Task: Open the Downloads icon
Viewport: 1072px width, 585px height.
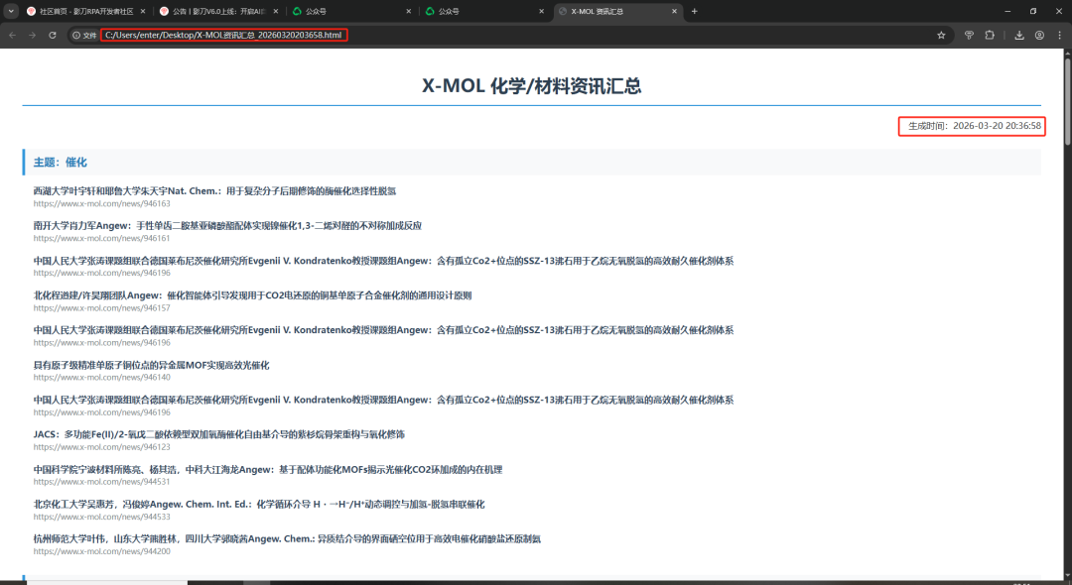Action: tap(1018, 35)
